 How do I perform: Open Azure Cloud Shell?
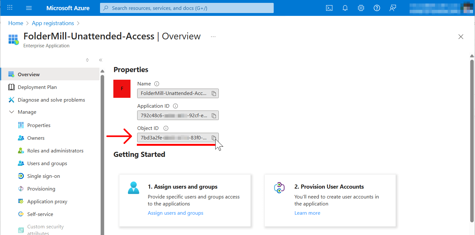[329, 8]
